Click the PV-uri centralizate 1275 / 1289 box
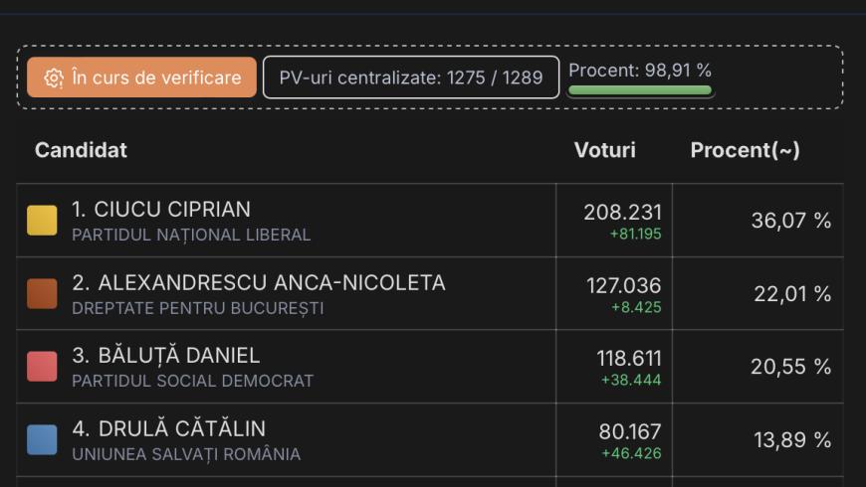This screenshot has height=487, width=866. [x=411, y=78]
